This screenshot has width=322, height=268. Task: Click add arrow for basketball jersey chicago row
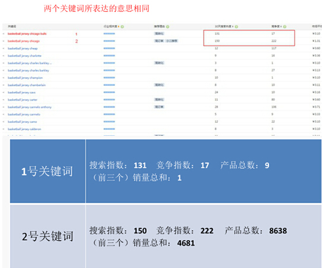[4, 41]
